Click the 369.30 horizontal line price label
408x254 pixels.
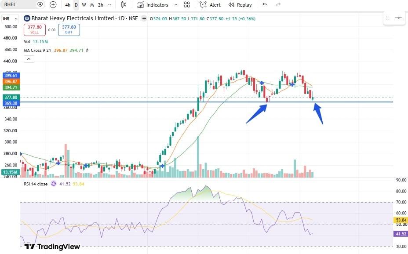11,103
